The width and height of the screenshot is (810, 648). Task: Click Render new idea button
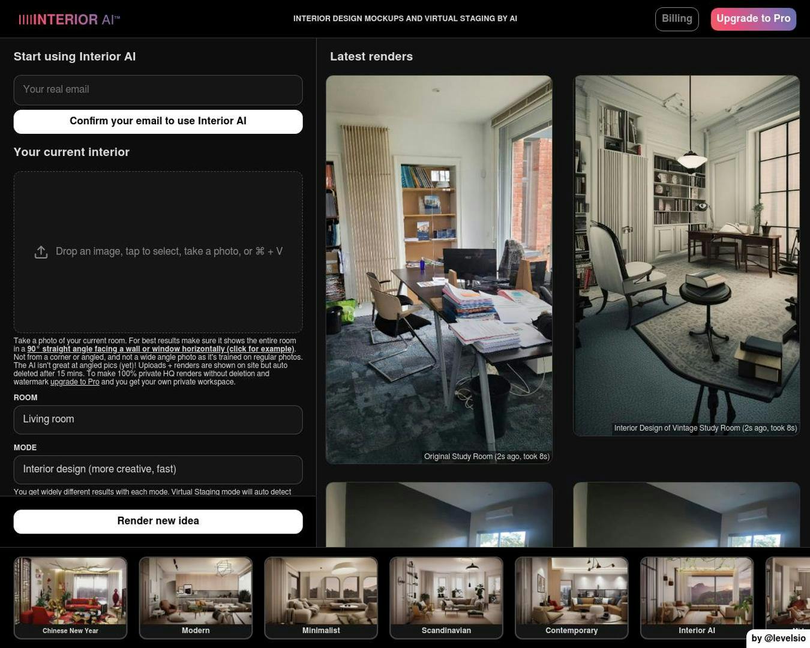point(158,522)
